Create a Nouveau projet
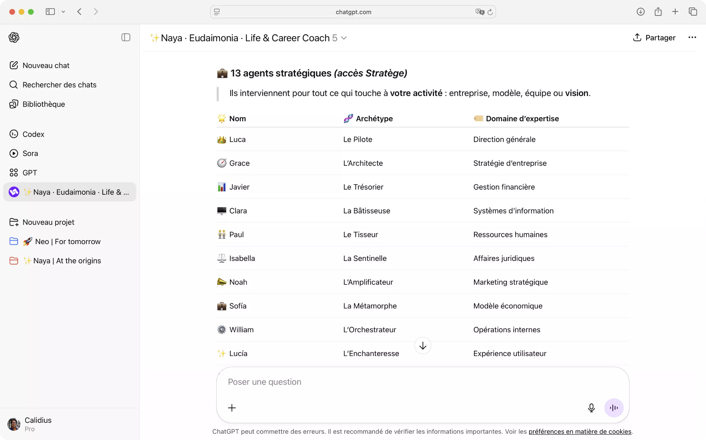The image size is (706, 440). (x=48, y=222)
